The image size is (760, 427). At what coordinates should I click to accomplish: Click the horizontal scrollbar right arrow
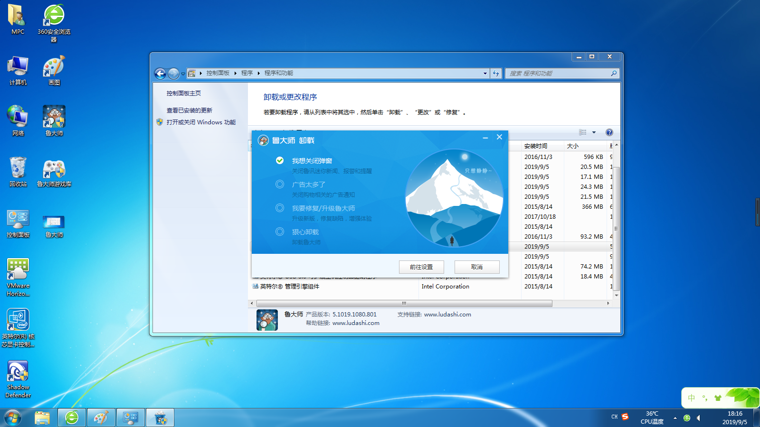pyautogui.click(x=608, y=303)
